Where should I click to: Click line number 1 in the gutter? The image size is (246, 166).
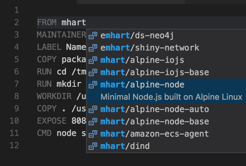click(16, 11)
